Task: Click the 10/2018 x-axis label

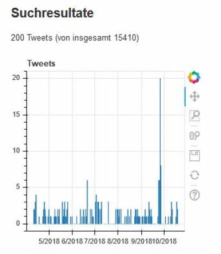Action: pyautogui.click(x=164, y=241)
